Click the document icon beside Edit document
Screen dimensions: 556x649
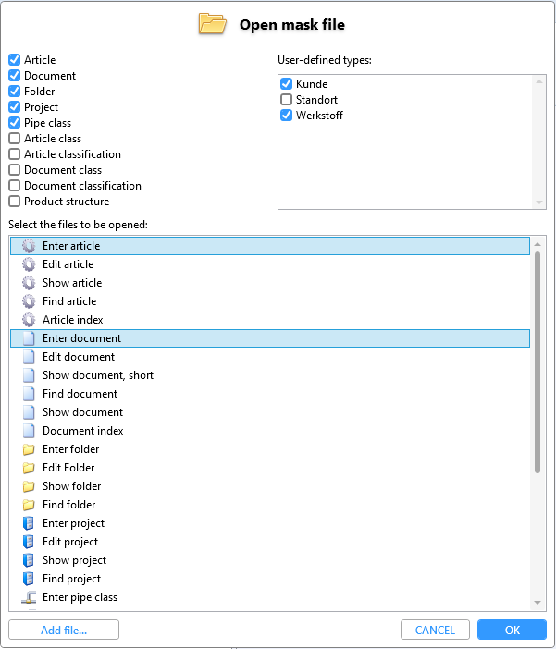(x=29, y=357)
